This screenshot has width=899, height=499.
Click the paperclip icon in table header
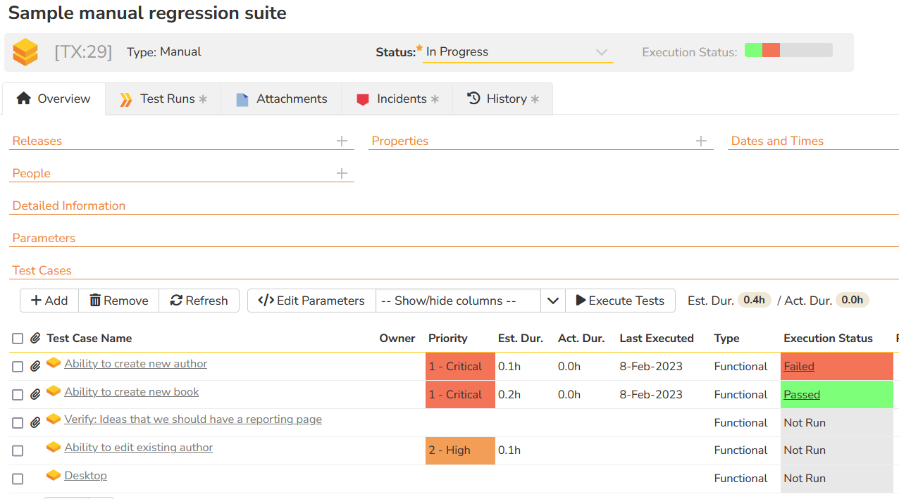pyautogui.click(x=36, y=339)
